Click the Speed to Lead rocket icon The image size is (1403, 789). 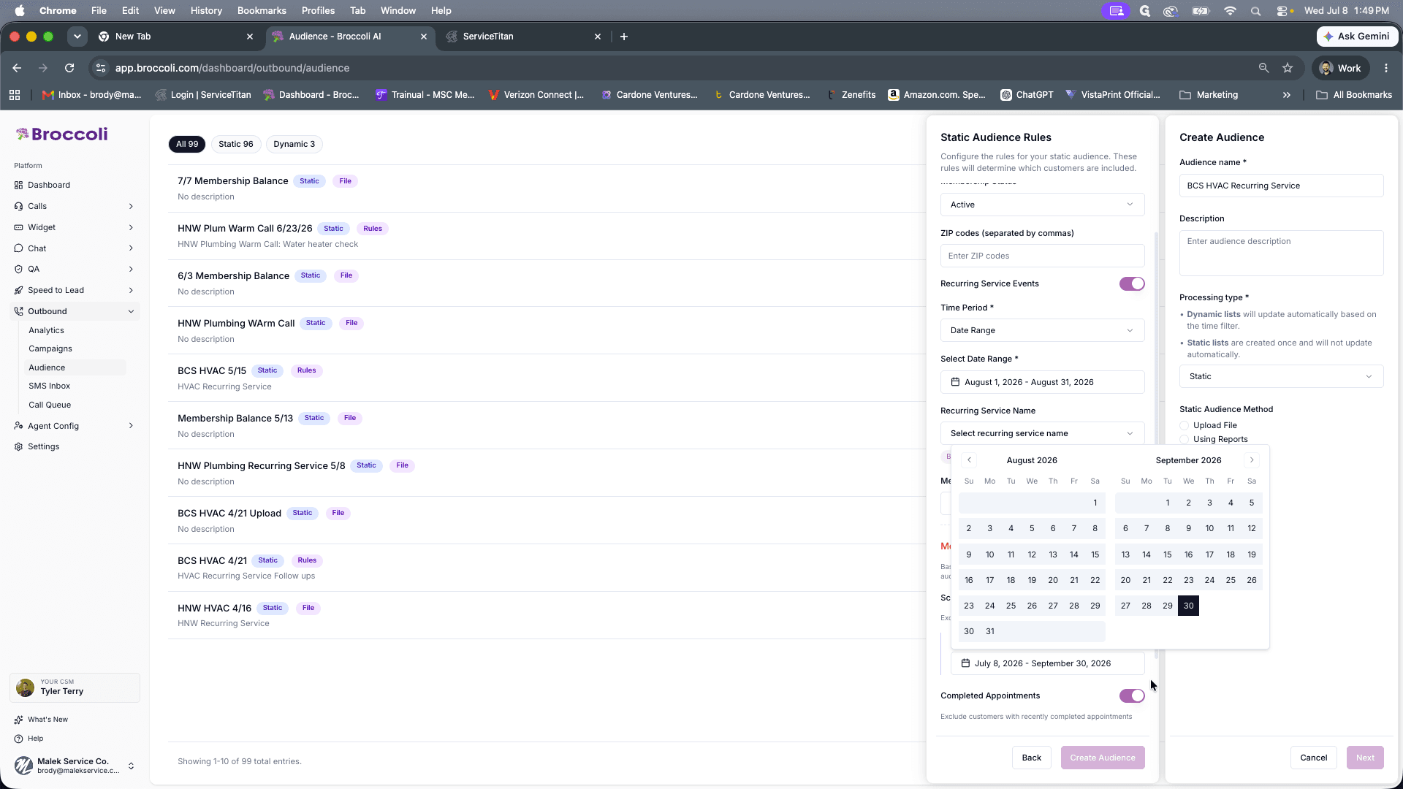click(x=18, y=290)
